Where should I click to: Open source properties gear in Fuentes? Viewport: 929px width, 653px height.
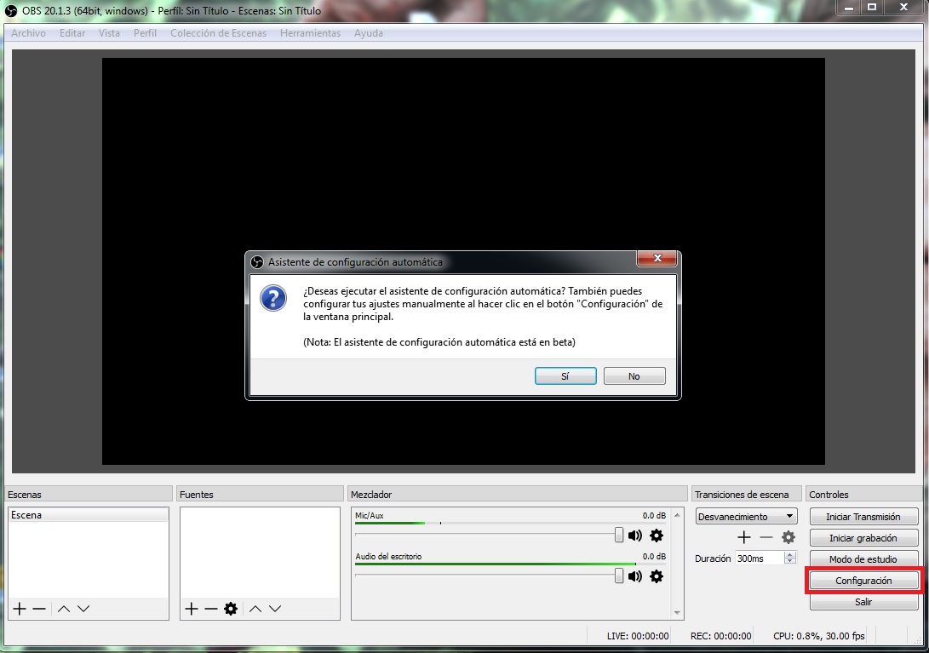point(231,609)
